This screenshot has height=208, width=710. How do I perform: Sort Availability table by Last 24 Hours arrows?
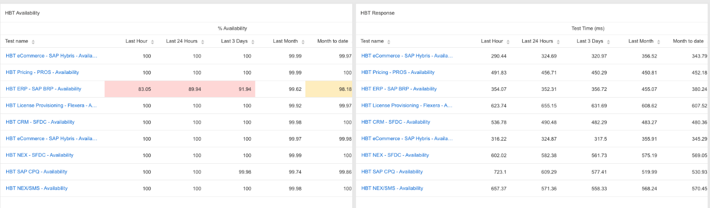pyautogui.click(x=203, y=42)
